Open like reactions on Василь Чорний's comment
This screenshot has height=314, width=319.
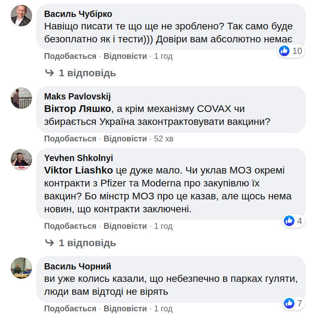click(294, 304)
